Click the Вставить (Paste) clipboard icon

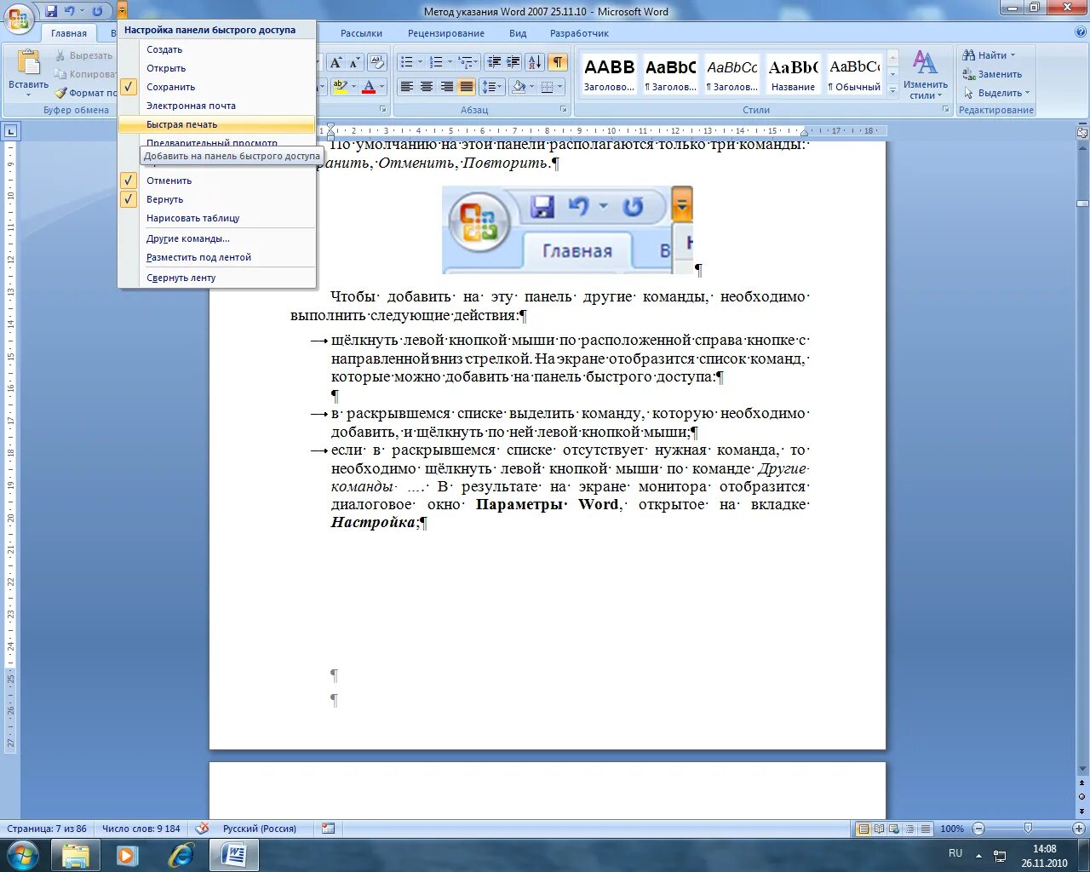click(x=28, y=63)
